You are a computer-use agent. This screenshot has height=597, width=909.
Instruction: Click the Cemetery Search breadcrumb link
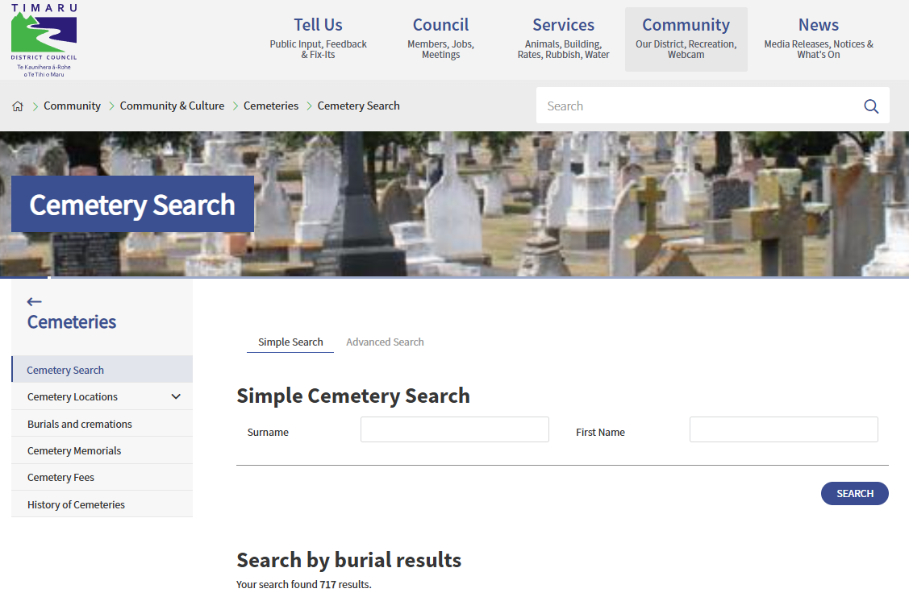click(x=358, y=106)
